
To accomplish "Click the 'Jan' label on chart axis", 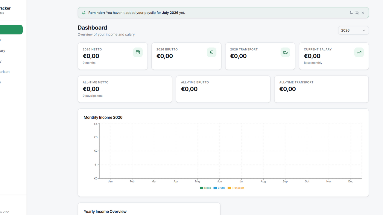I will coord(110,182).
